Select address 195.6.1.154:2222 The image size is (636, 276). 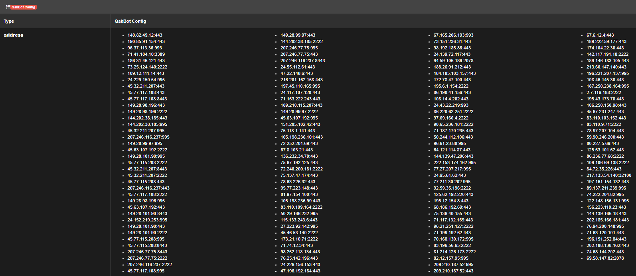click(451, 86)
